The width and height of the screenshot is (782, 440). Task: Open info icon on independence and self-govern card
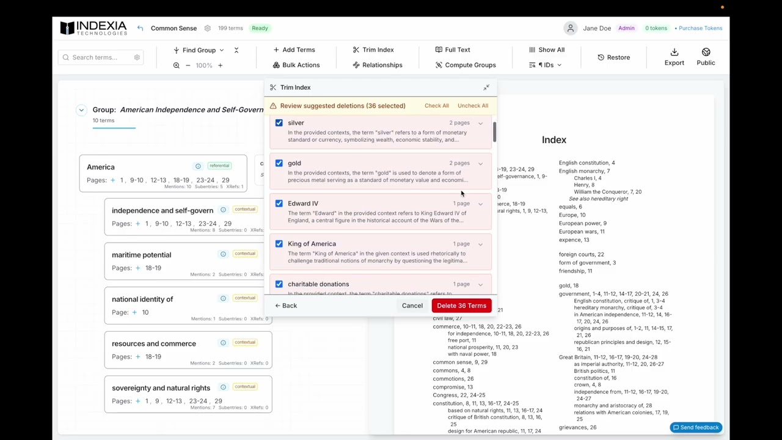coord(223,210)
